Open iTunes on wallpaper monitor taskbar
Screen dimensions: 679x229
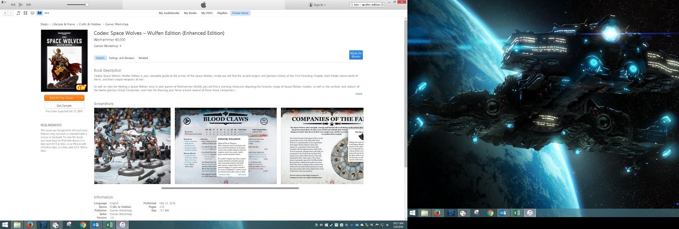530,213
